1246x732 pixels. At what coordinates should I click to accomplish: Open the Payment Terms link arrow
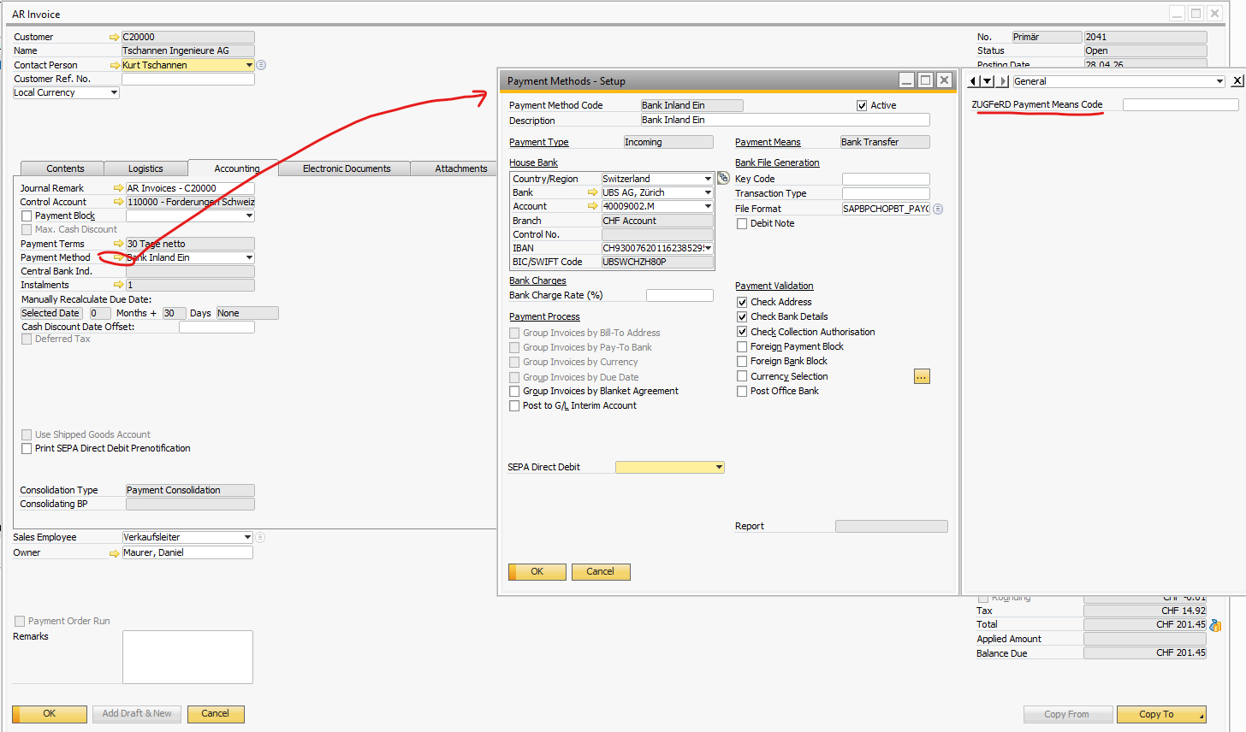point(118,244)
